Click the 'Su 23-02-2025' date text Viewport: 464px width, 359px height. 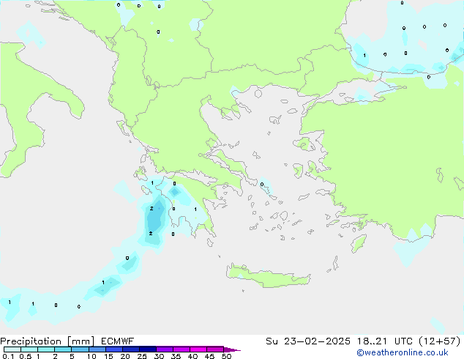click(x=308, y=341)
